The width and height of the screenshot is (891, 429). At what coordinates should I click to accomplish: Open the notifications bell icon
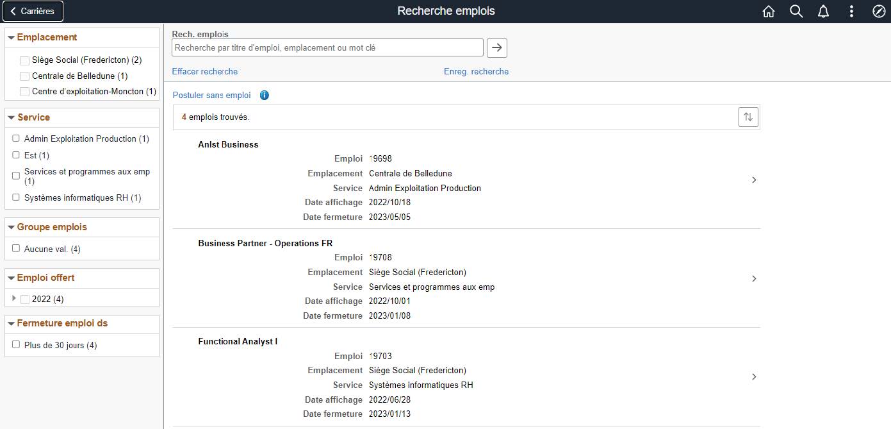coord(824,12)
